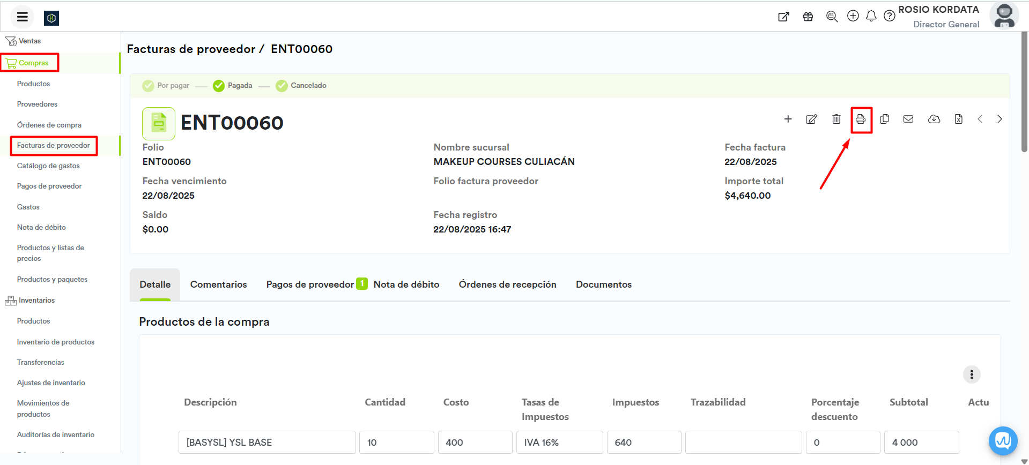Image resolution: width=1029 pixels, height=465 pixels.
Task: Click the edit pencil icon
Action: tap(811, 119)
